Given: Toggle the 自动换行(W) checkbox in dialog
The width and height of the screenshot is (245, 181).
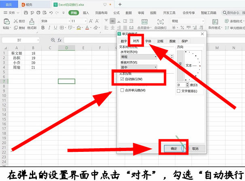Looking at the screenshot, I should (122, 79).
